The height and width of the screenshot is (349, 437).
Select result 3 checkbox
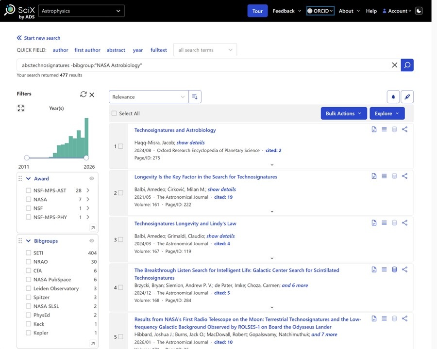120,239
